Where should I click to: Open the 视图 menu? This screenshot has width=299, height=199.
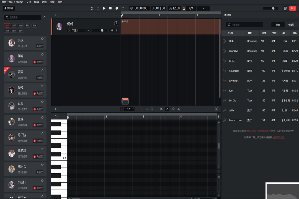point(51,2)
